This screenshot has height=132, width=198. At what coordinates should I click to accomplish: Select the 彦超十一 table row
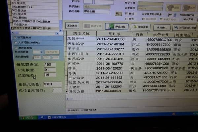pos(132,39)
